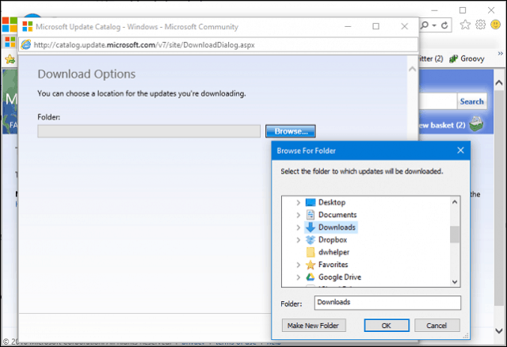507x347 pixels.
Task: Select the Dropbox folder icon
Action: (x=311, y=239)
